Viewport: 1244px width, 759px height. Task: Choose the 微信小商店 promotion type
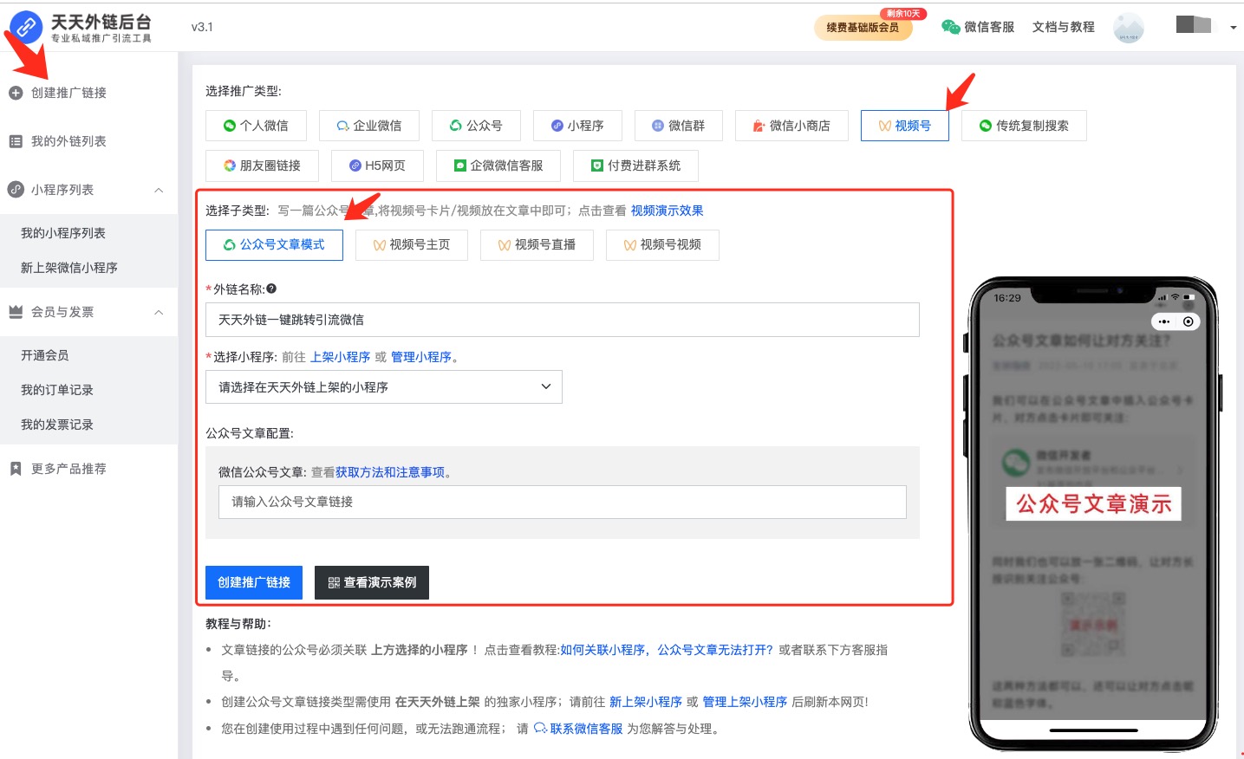coord(791,126)
